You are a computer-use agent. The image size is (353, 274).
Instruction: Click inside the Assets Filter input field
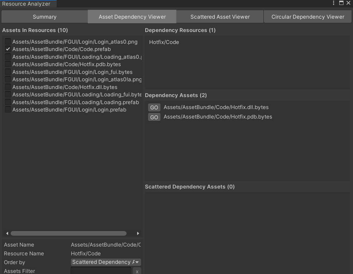pos(101,271)
